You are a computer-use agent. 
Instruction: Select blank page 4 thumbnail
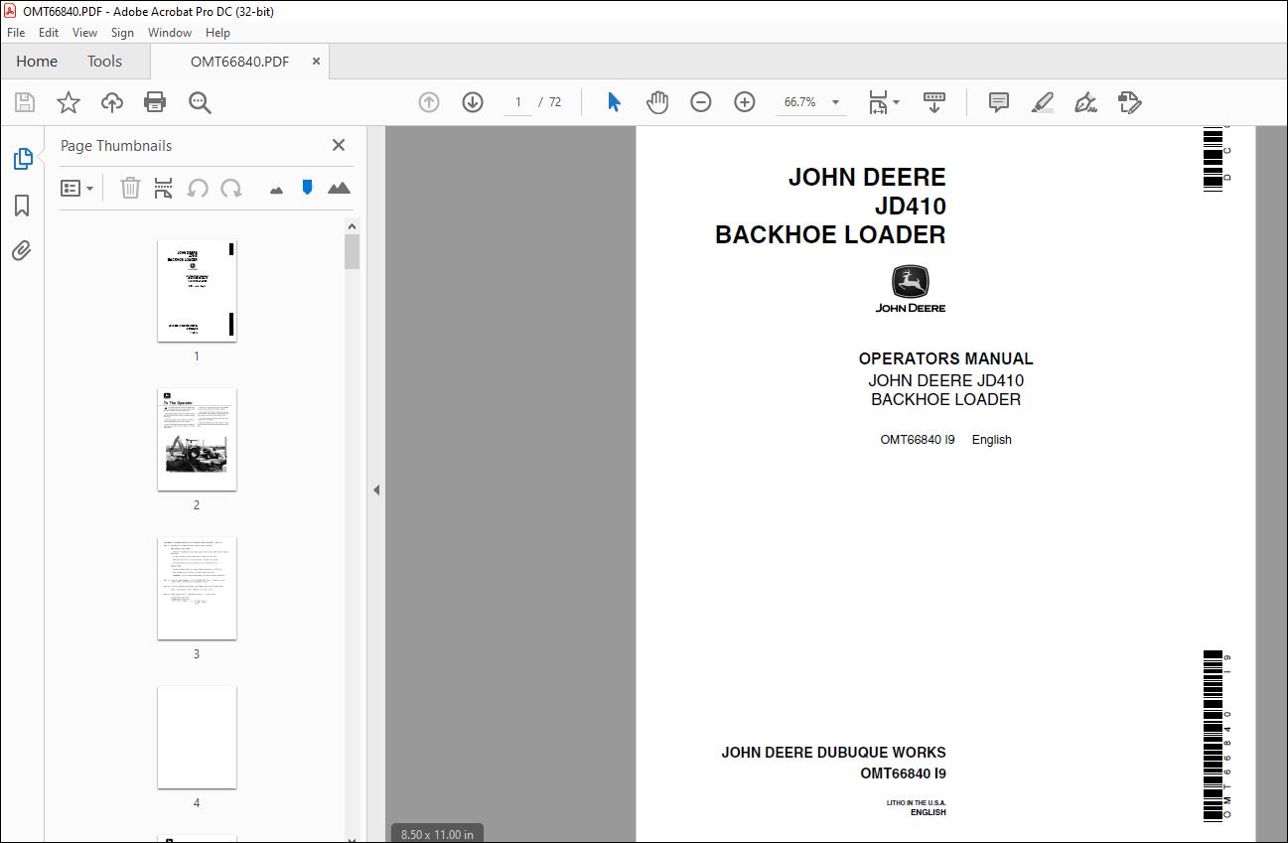[x=197, y=737]
